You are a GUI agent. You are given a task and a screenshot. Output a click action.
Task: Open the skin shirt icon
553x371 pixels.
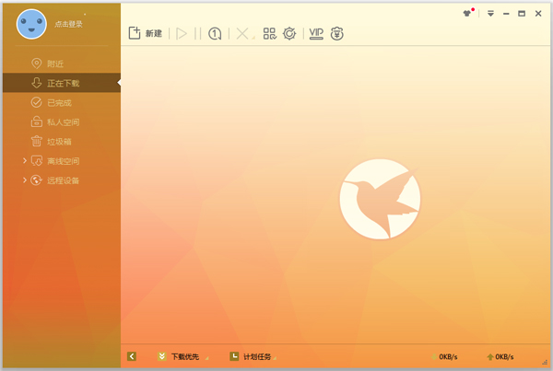pyautogui.click(x=467, y=13)
